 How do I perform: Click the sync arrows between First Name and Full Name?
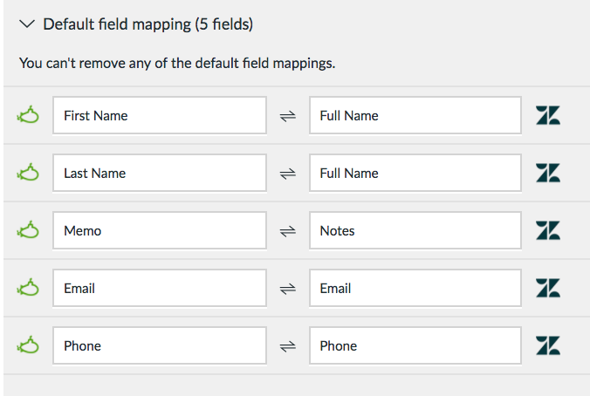point(288,116)
